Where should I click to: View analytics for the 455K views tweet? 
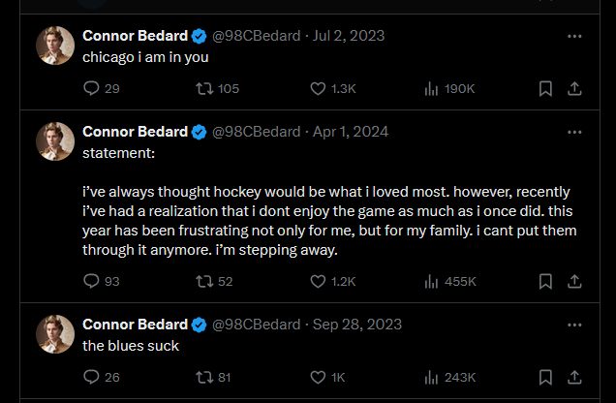(432, 282)
